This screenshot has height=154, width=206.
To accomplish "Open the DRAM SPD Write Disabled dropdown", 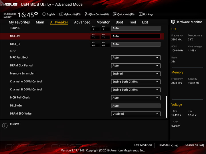I will [x=136, y=114].
